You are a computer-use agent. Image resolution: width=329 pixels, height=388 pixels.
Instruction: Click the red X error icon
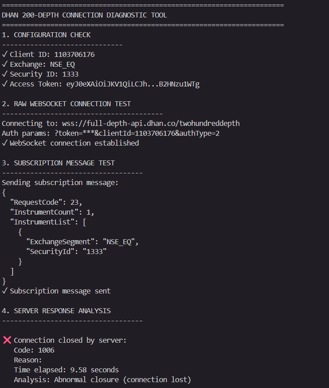pyautogui.click(x=7, y=340)
